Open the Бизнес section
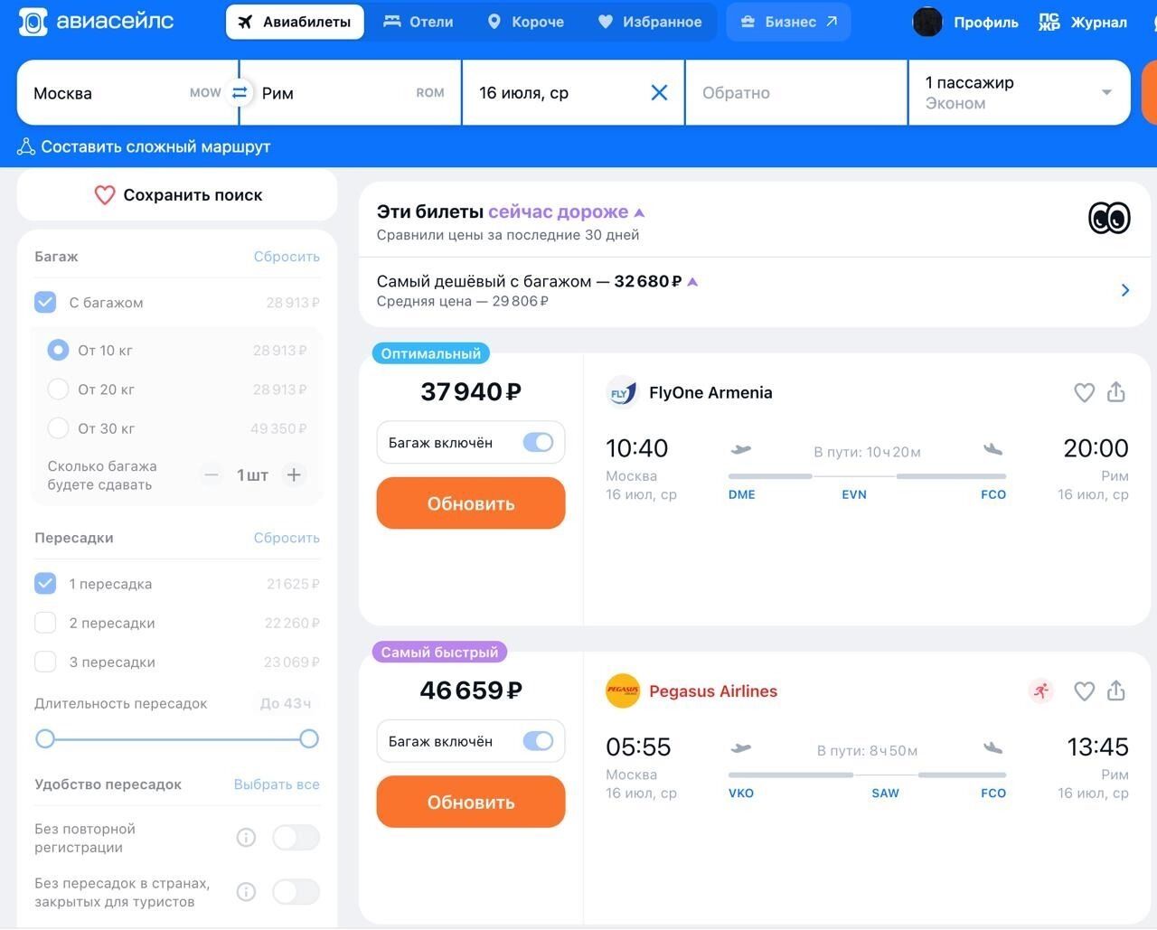 [x=788, y=22]
